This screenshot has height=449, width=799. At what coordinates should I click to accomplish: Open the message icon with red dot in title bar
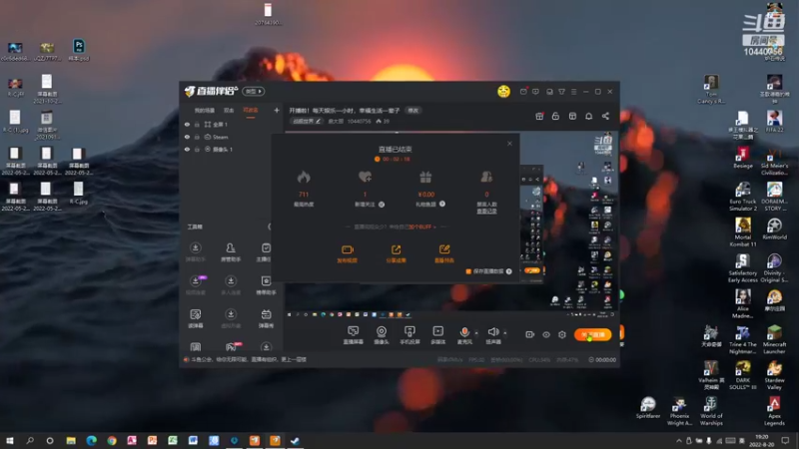[523, 92]
